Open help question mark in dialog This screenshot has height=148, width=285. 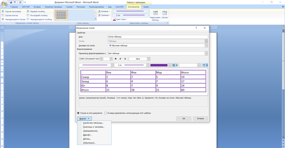point(196,28)
